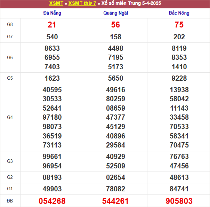210x207 pixels.
Task: Click the title text Xổ số miền Trung 5-4-2025
Action: tap(131, 3)
